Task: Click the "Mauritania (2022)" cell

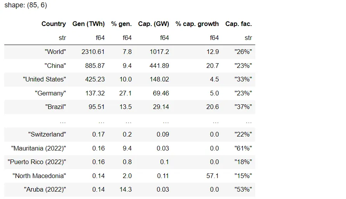Action: [x=39, y=148]
